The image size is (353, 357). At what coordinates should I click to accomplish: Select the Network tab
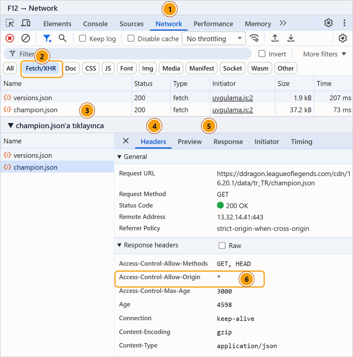click(169, 24)
